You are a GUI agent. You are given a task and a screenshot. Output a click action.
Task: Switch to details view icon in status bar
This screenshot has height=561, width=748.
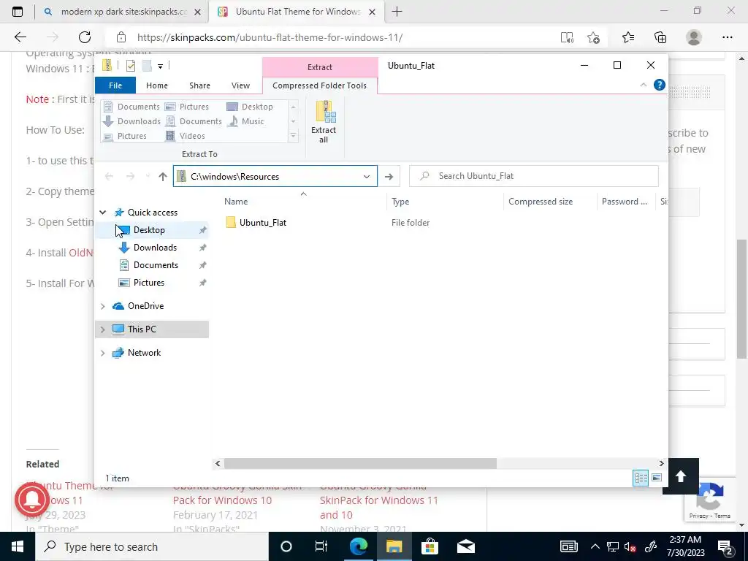coord(641,478)
